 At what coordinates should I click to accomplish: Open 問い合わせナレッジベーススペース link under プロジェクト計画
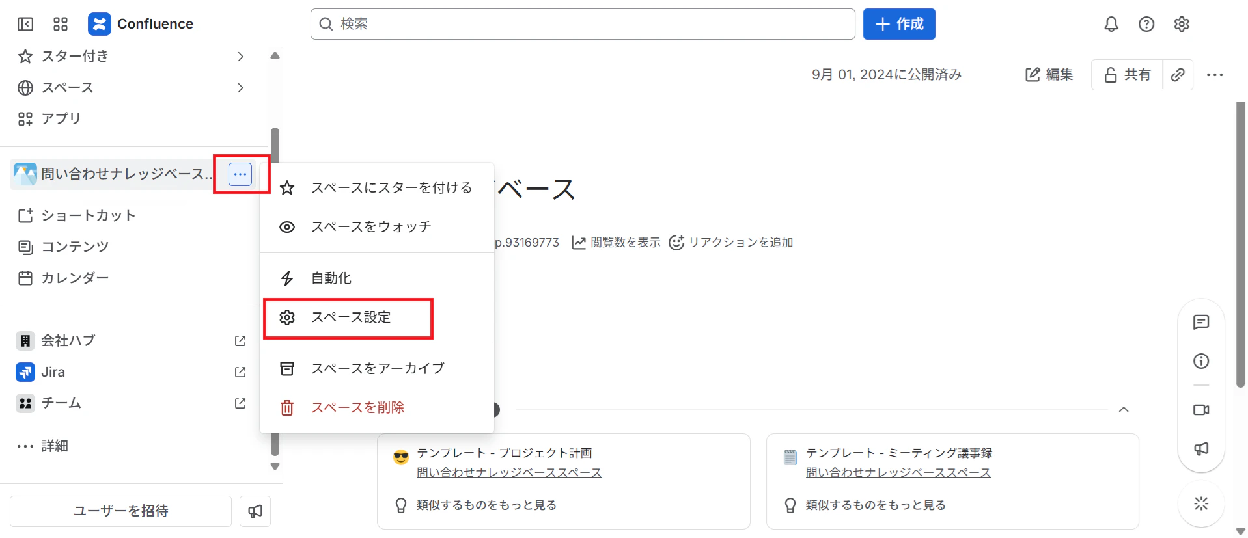point(509,473)
